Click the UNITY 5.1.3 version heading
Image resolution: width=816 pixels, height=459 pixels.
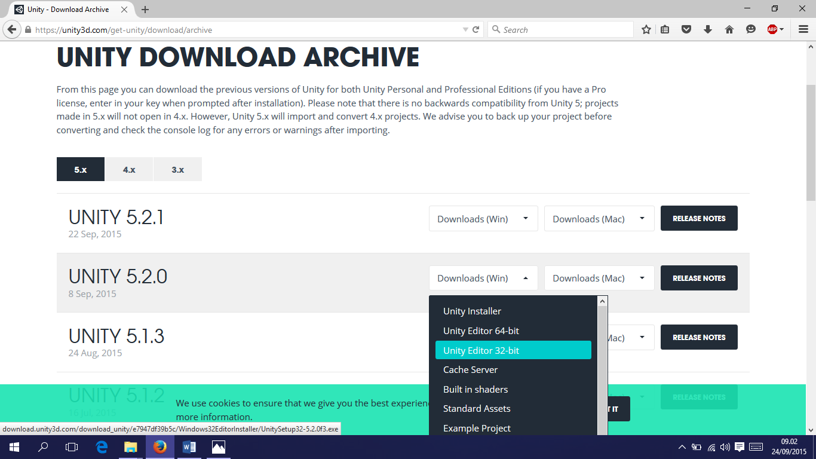click(116, 336)
